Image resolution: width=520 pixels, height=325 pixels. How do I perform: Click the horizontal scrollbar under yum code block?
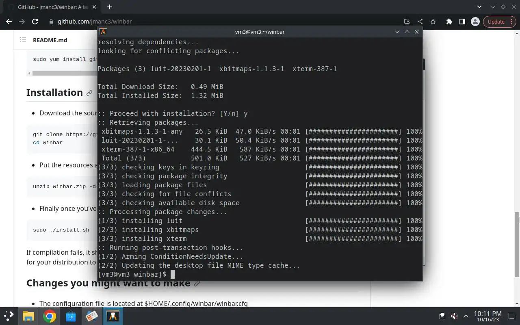[x=65, y=74]
